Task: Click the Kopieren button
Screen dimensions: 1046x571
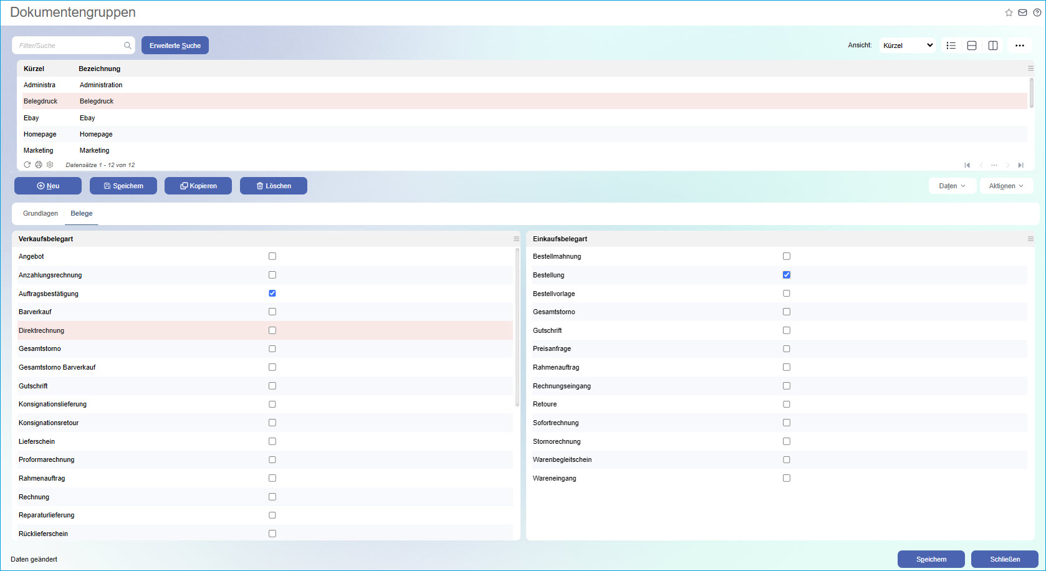Action: pyautogui.click(x=198, y=186)
